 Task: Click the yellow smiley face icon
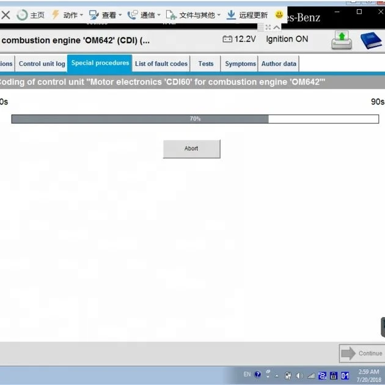pos(279,15)
